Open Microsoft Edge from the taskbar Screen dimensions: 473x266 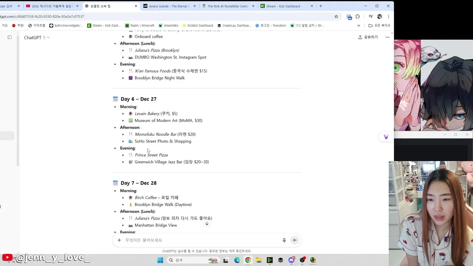(237, 260)
